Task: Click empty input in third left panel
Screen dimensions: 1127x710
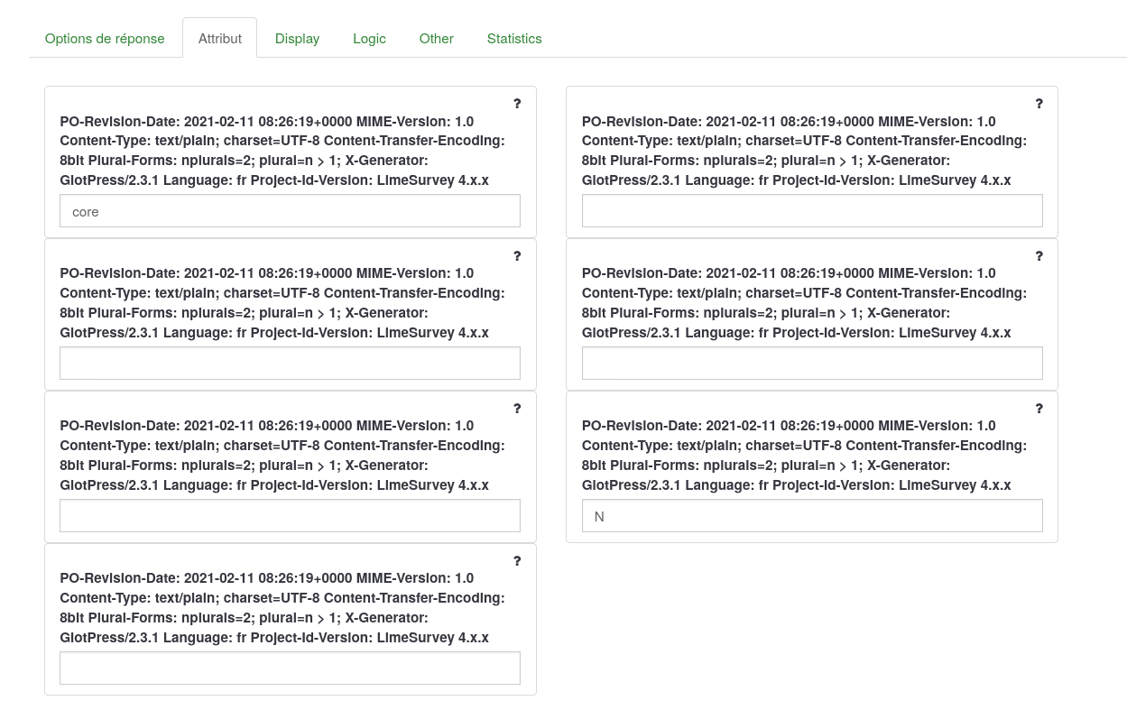Action: pos(290,516)
